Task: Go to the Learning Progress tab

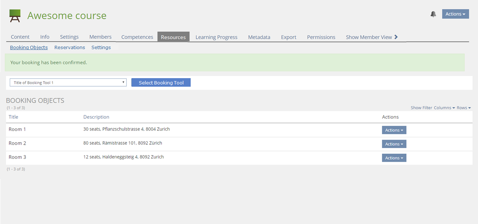Action: [216, 37]
